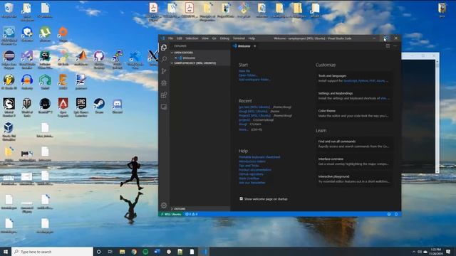Open the Terminal menu
The height and width of the screenshot is (256, 456).
(x=239, y=38)
